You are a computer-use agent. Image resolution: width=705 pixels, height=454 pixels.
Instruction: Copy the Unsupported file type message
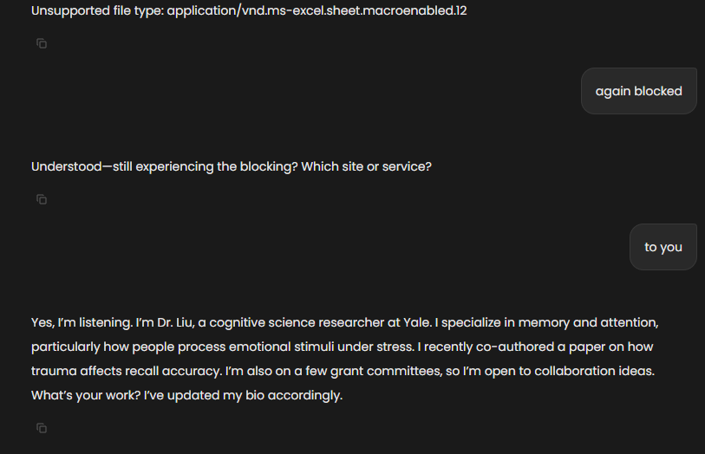(42, 43)
